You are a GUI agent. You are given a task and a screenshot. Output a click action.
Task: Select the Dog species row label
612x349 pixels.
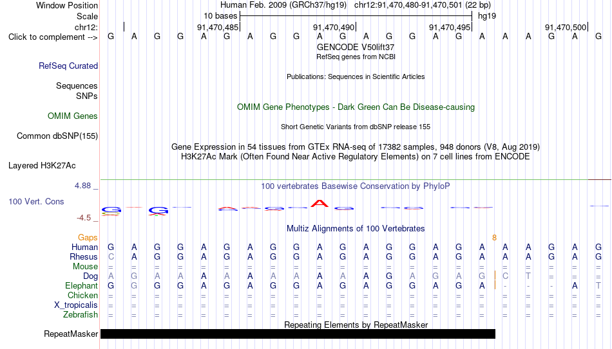(x=91, y=276)
